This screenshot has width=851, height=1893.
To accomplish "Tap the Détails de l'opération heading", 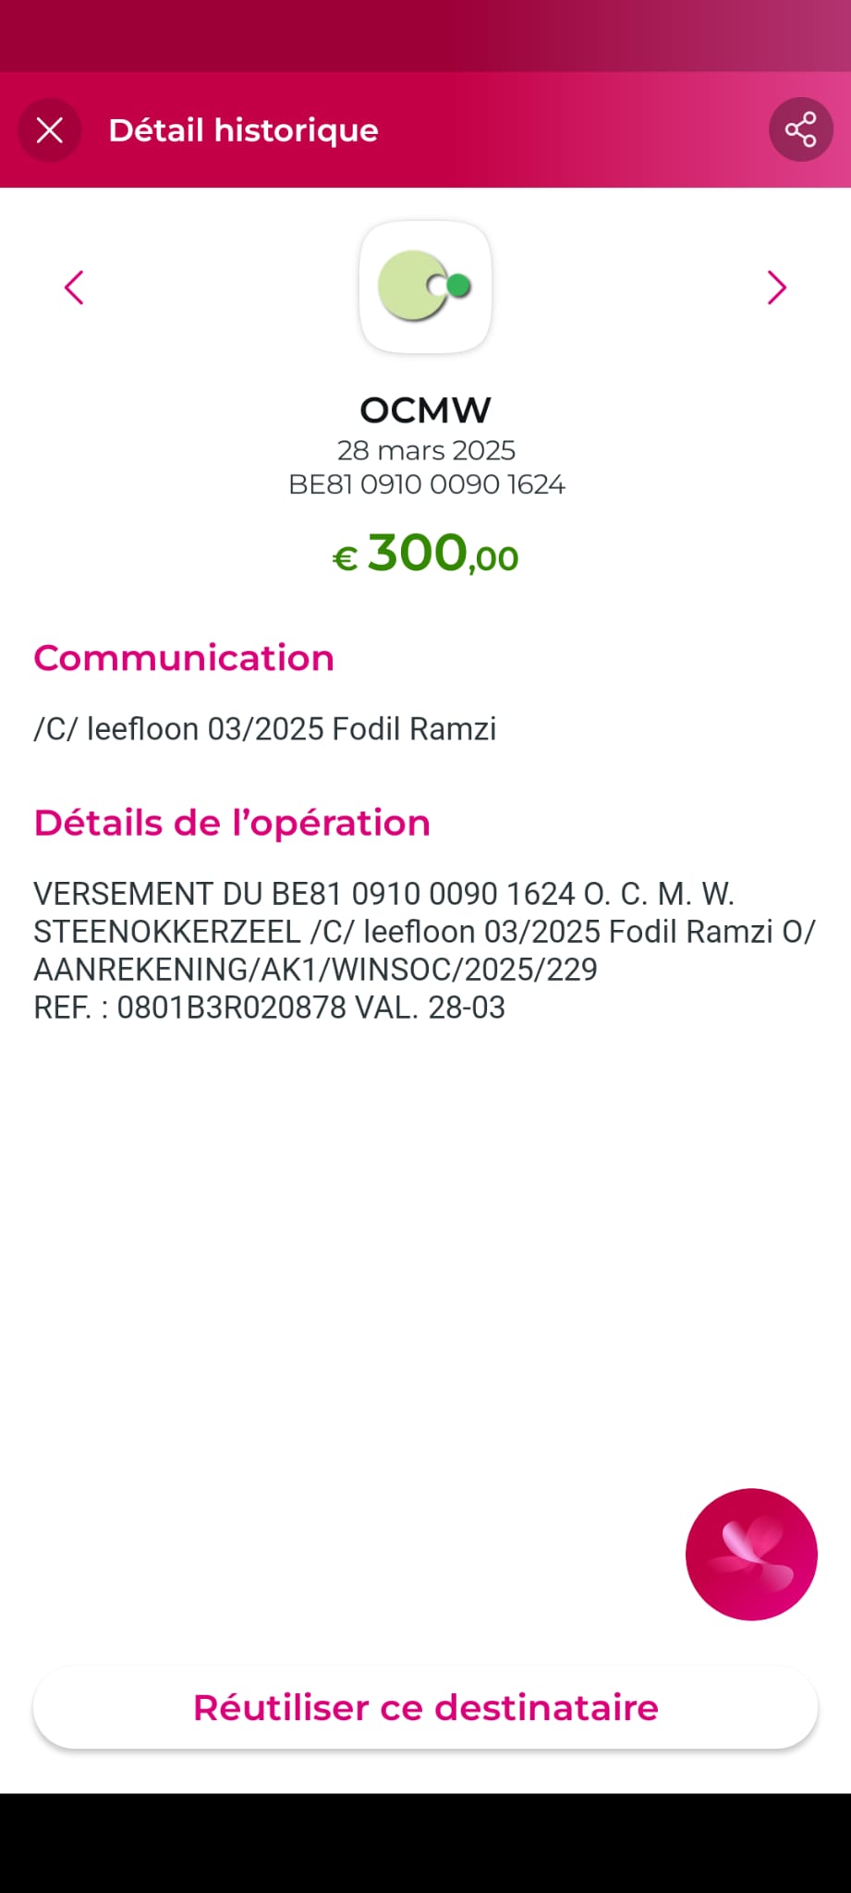I will tap(232, 823).
